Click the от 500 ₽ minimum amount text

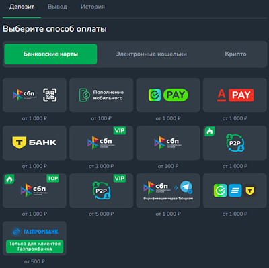click(x=34, y=261)
